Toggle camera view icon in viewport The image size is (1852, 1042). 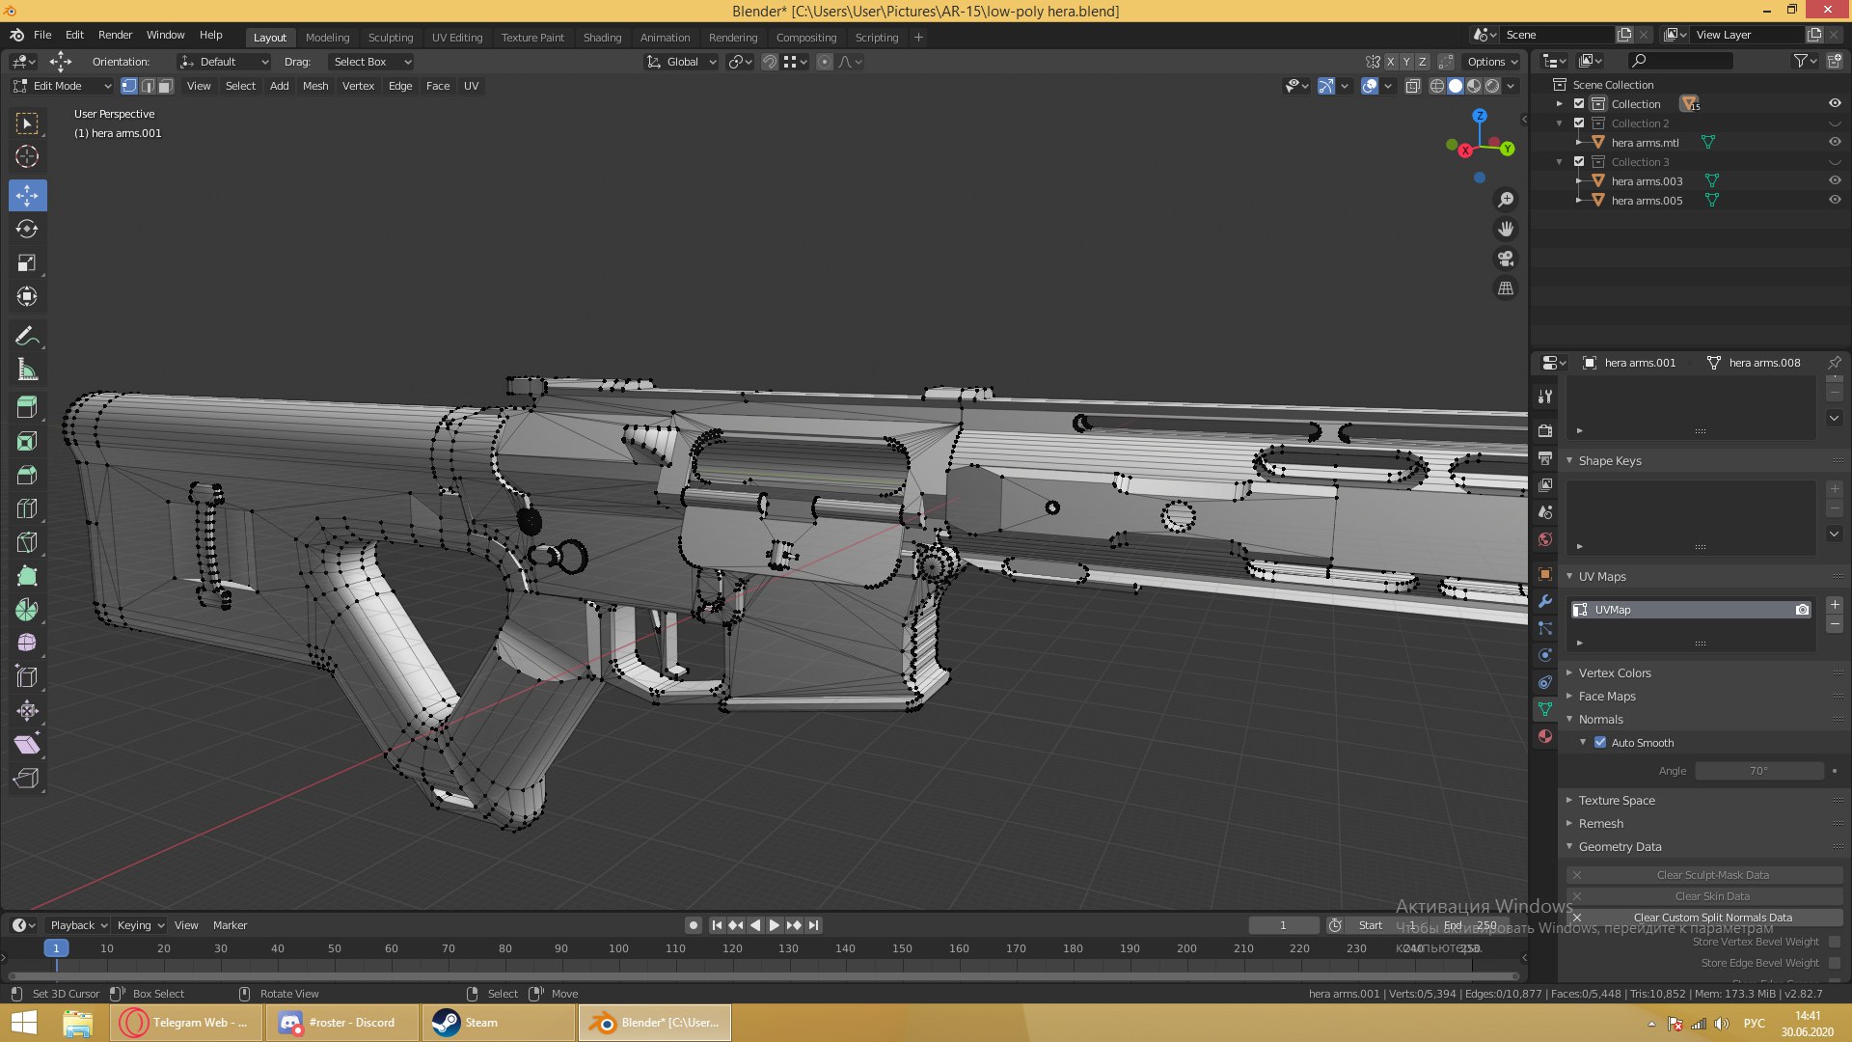click(1506, 259)
